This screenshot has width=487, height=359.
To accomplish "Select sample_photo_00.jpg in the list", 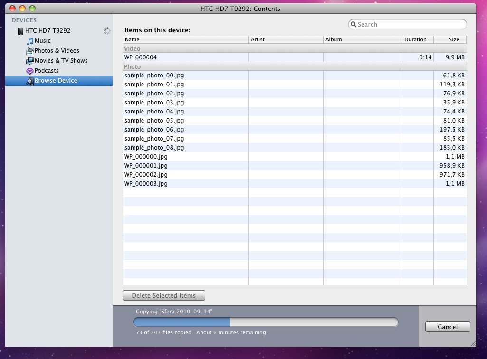I will click(295, 75).
